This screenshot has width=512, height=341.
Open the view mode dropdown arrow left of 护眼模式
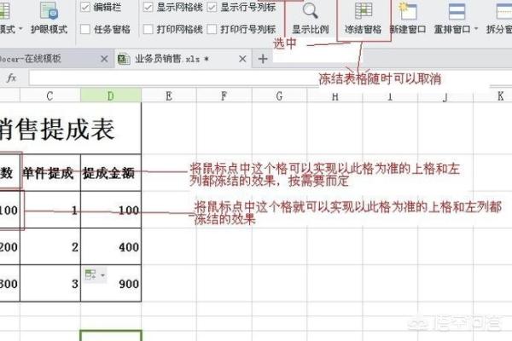20,29
